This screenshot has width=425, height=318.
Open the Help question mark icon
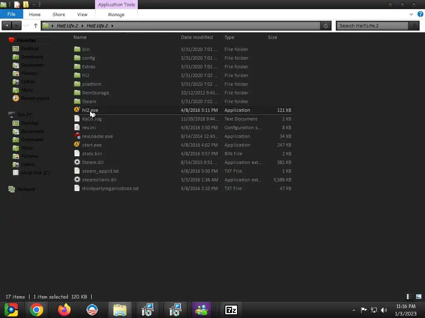(420, 14)
